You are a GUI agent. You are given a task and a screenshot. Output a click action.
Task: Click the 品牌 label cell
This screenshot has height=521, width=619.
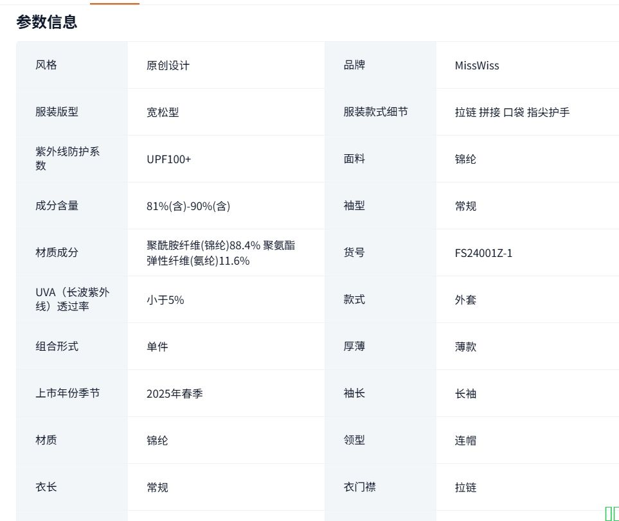(354, 65)
